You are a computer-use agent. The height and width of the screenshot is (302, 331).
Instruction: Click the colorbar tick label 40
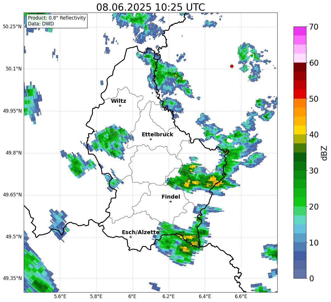[x=314, y=135]
